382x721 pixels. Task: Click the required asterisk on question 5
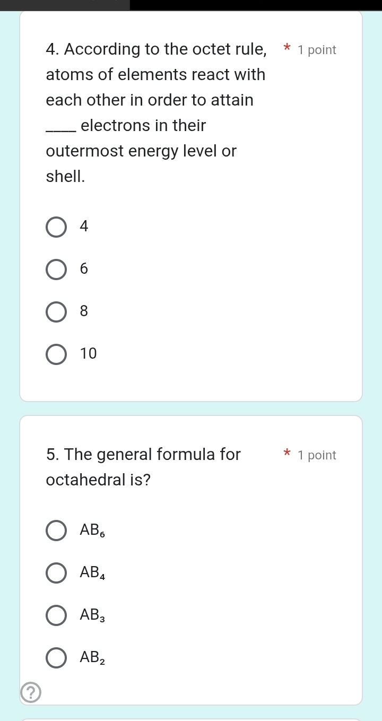coord(286,454)
